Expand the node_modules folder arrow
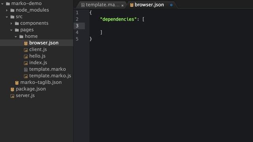This screenshot has width=253, height=142. pos(7,10)
